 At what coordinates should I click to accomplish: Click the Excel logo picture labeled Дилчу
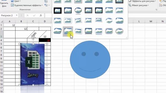tap(32, 64)
